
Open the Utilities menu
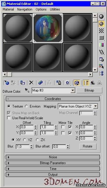pyautogui.click(x=55, y=9)
